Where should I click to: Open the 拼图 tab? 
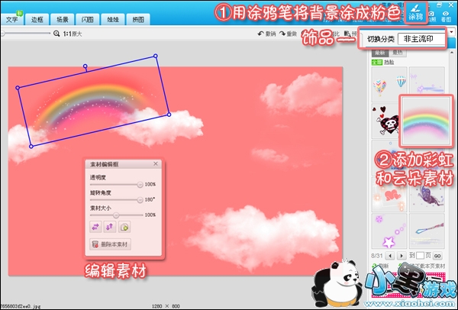pos(138,19)
